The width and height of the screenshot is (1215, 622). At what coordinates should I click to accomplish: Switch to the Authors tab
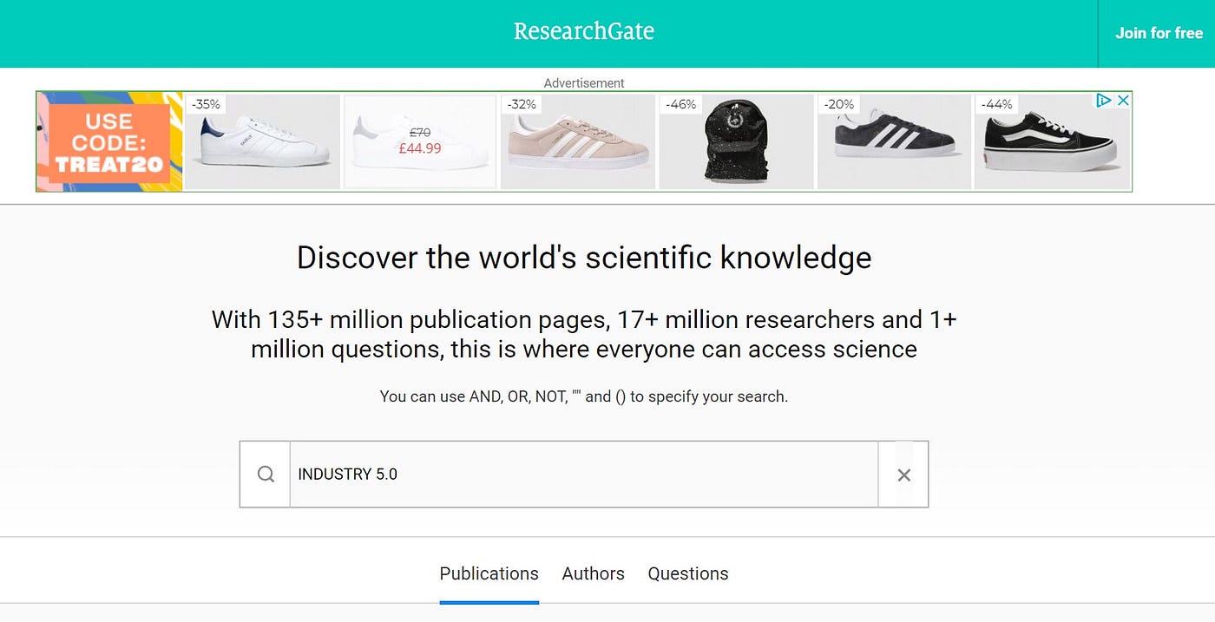(x=593, y=573)
